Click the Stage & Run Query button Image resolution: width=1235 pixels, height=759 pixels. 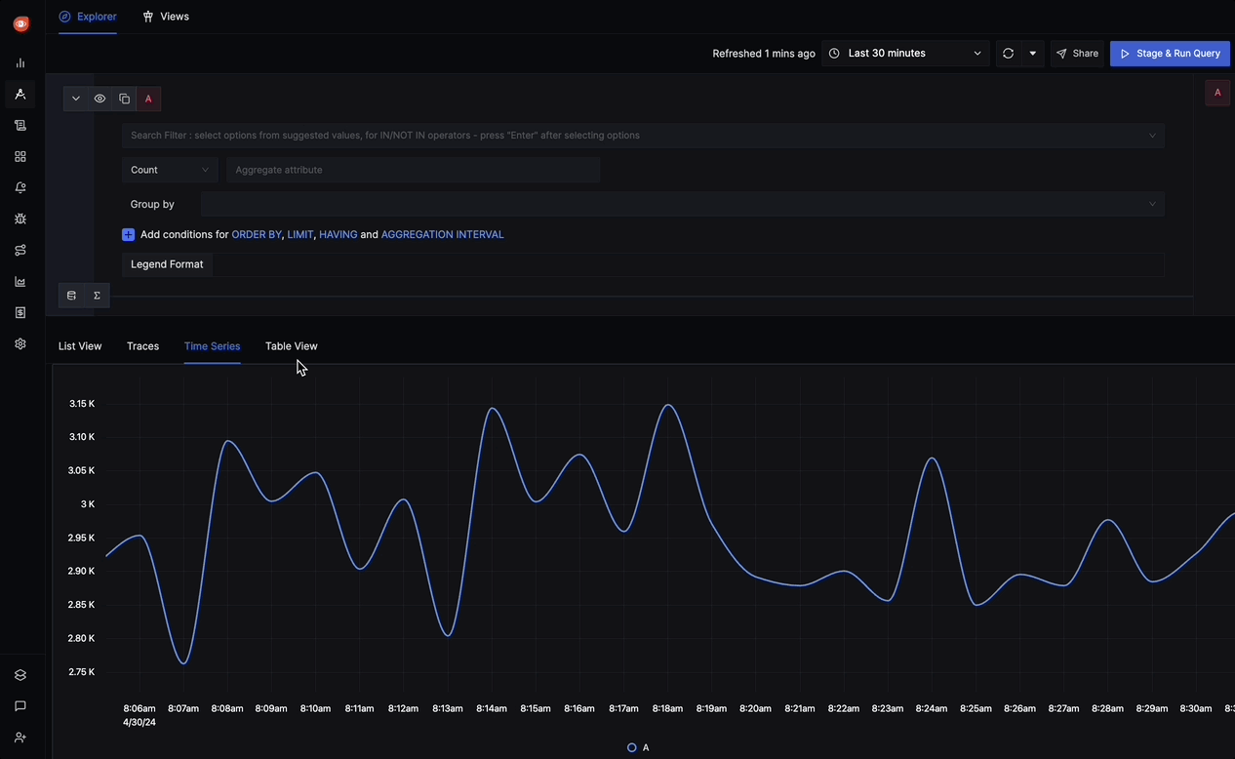click(x=1170, y=54)
